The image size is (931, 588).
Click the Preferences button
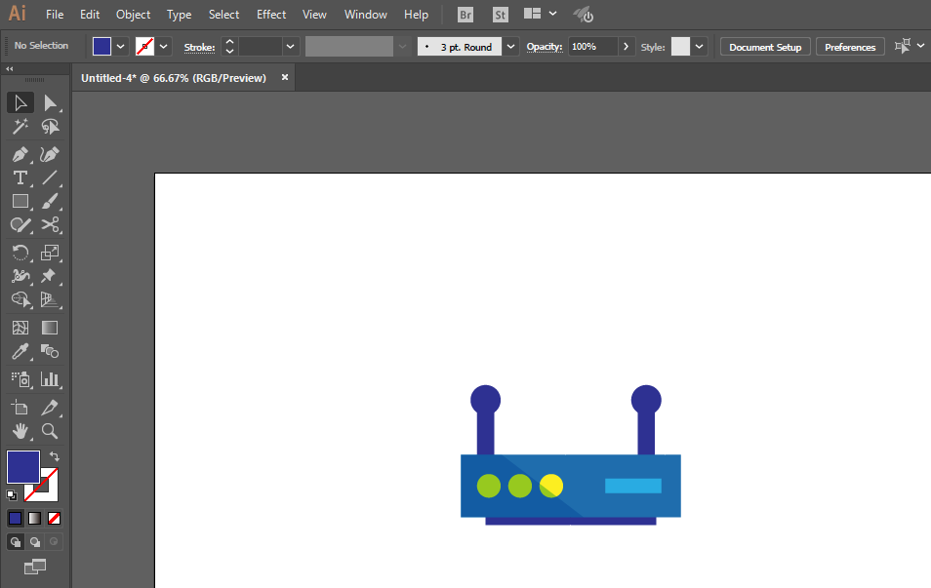850,47
